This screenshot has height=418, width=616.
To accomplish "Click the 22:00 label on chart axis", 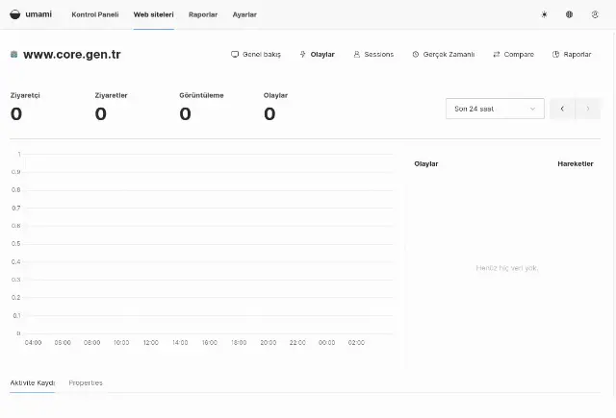I will (297, 343).
